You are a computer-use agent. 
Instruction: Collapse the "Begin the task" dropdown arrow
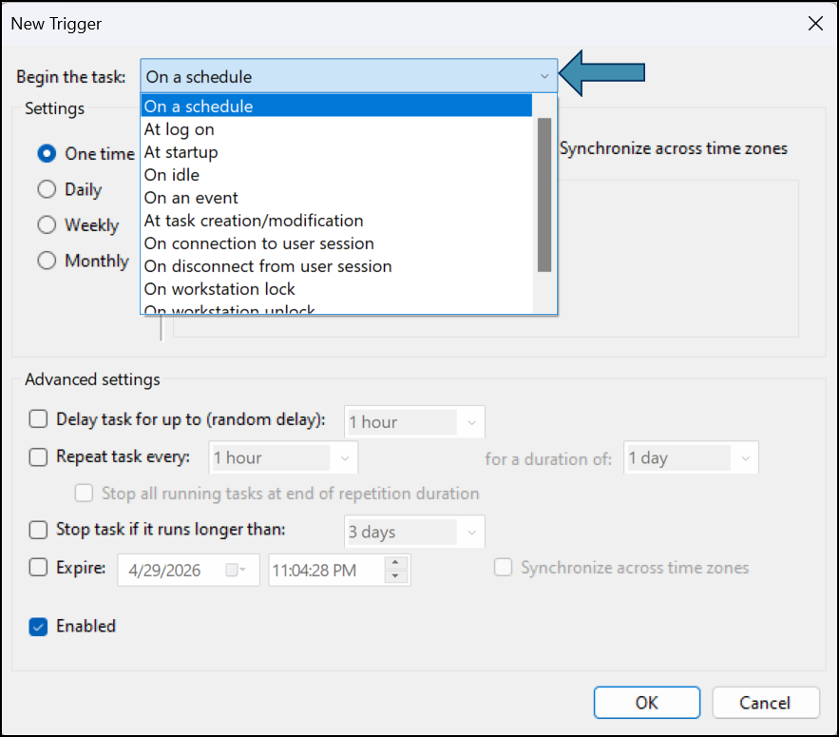(543, 77)
